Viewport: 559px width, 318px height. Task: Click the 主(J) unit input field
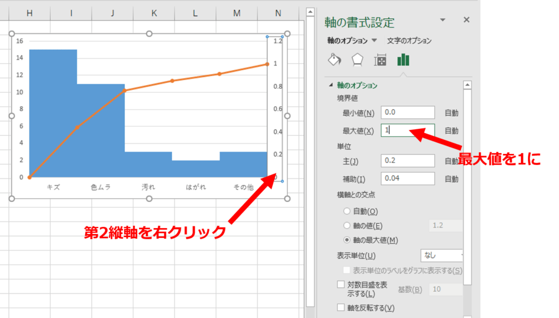pos(407,161)
